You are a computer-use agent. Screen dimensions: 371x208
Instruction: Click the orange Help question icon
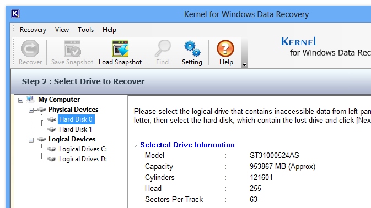click(x=225, y=48)
